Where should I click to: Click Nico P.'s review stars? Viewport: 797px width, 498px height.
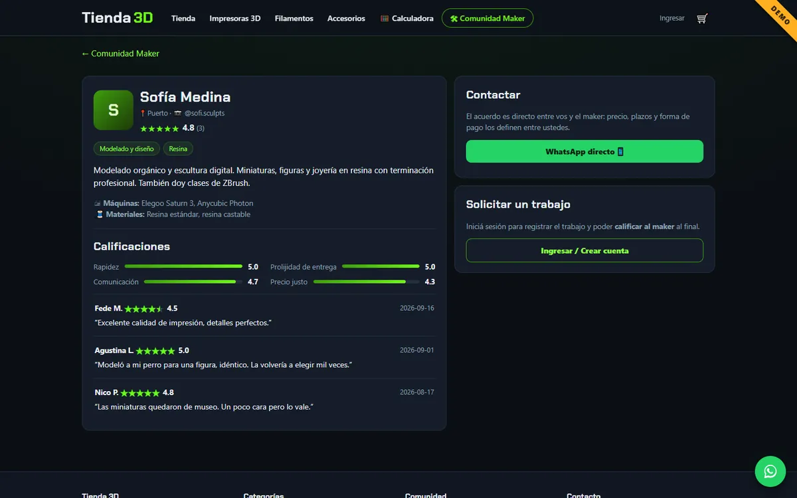pos(140,393)
